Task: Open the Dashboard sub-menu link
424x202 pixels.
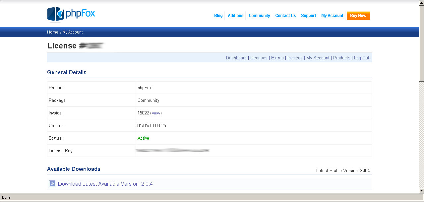Action: tap(236, 58)
